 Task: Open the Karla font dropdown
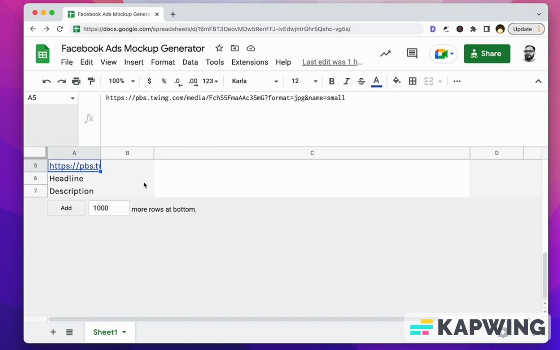tap(255, 81)
